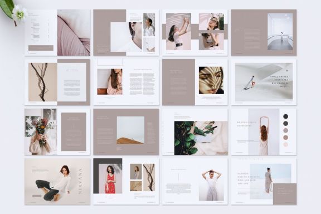Pick the dark gray color swatch circle
The image size is (321, 214).
click(x=285, y=123)
